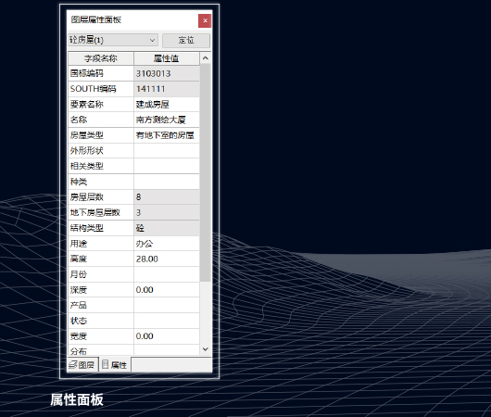Viewport: 491px width, 417px height.
Task: Edit the 名称 value 南方测绘大厦
Action: tap(167, 120)
